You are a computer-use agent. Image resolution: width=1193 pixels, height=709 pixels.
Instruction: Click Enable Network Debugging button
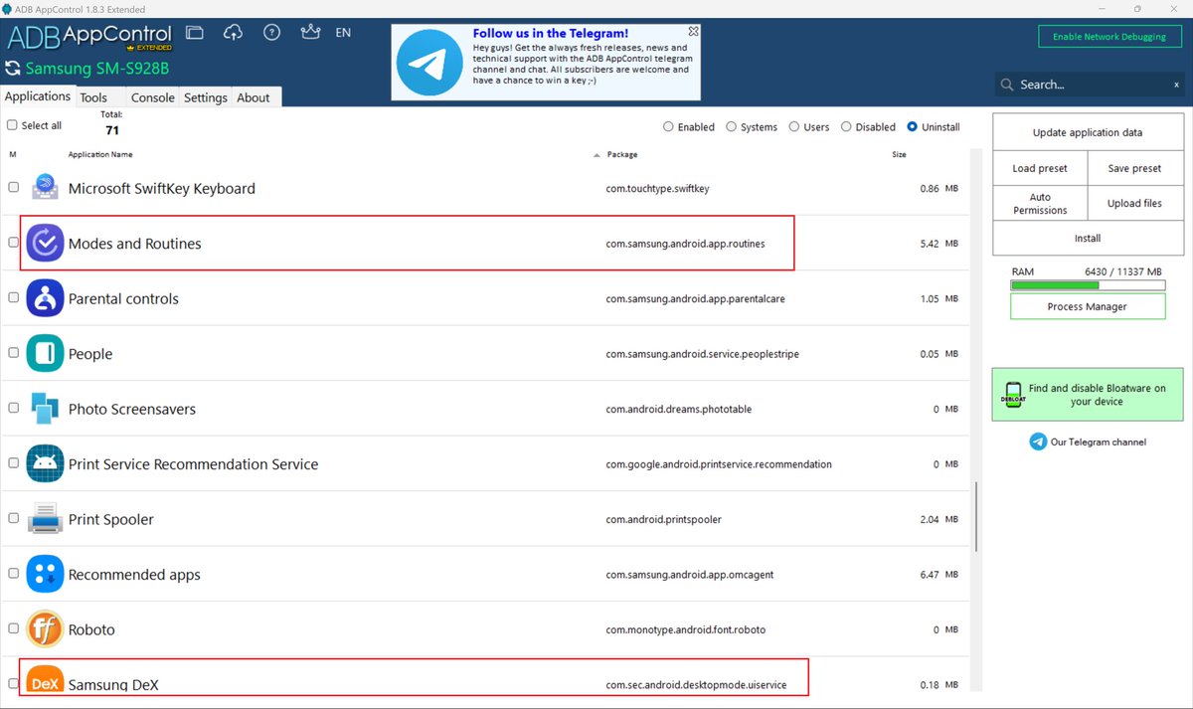(1109, 37)
